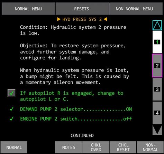Select the ENGINE PUMP 2 switch off line
The width and height of the screenshot is (164, 154).
point(76,119)
